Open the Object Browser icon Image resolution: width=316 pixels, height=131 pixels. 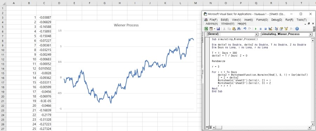(x=286, y=29)
